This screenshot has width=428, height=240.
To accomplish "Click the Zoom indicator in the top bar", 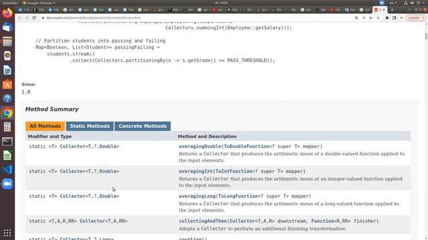I will point(382,3).
